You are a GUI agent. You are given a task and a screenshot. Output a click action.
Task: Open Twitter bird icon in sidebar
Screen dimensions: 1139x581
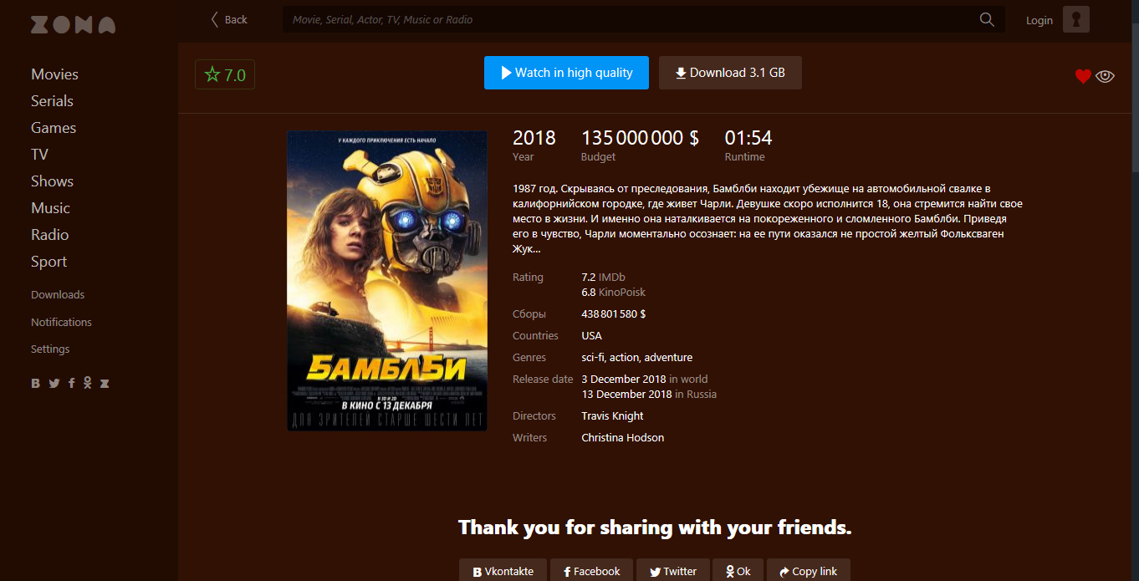(x=54, y=383)
